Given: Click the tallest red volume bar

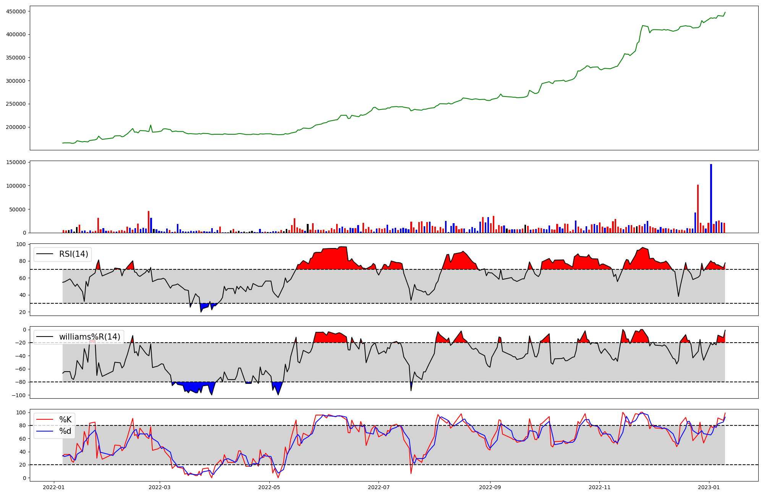Looking at the screenshot, I should [x=698, y=209].
